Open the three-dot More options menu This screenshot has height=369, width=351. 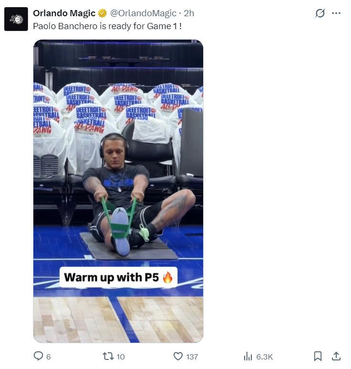336,13
